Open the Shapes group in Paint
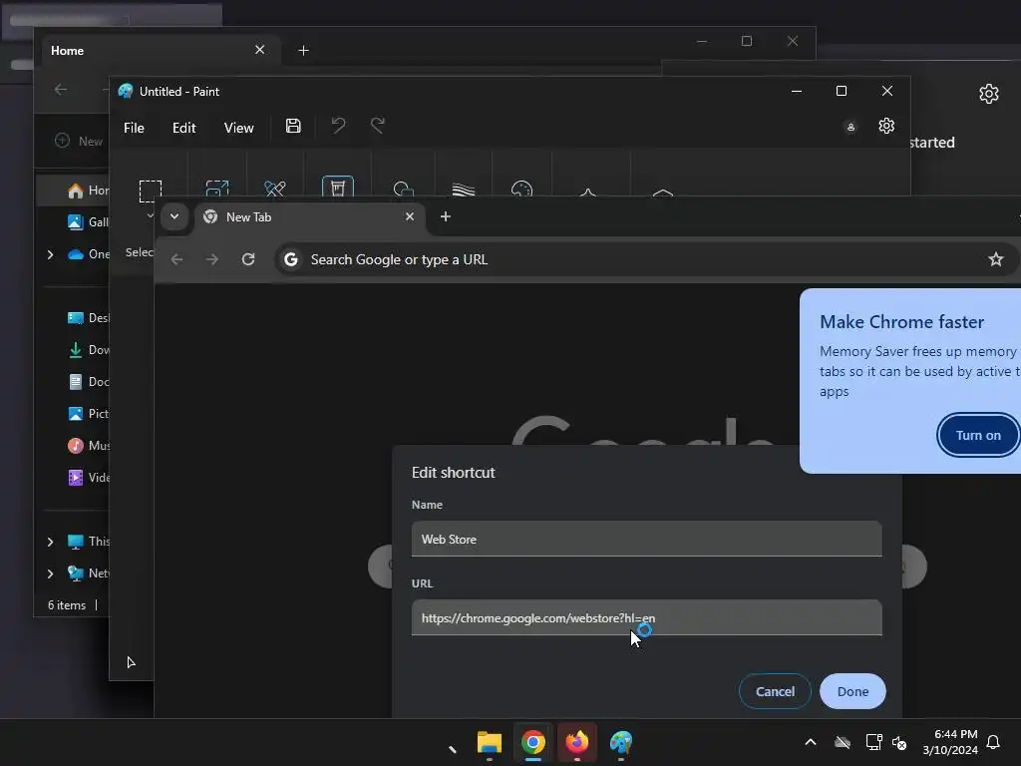 pos(404,189)
